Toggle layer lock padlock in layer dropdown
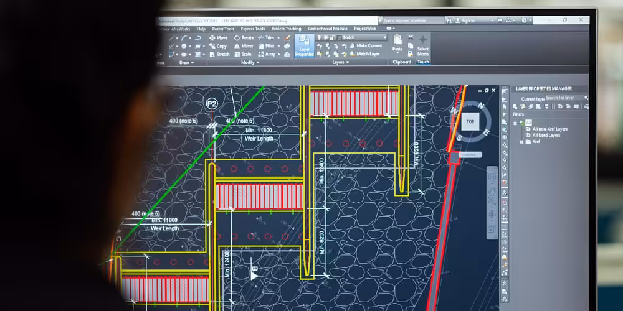Viewport: 623px width, 311px height. [332, 38]
